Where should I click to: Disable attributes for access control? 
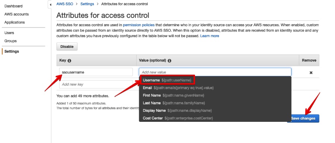pos(67,47)
